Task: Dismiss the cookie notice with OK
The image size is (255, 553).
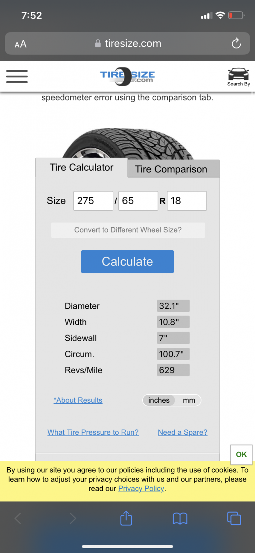Action: click(x=241, y=454)
